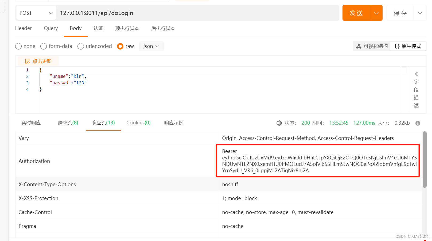Click the download response icon
432x241 pixels.
418,123
